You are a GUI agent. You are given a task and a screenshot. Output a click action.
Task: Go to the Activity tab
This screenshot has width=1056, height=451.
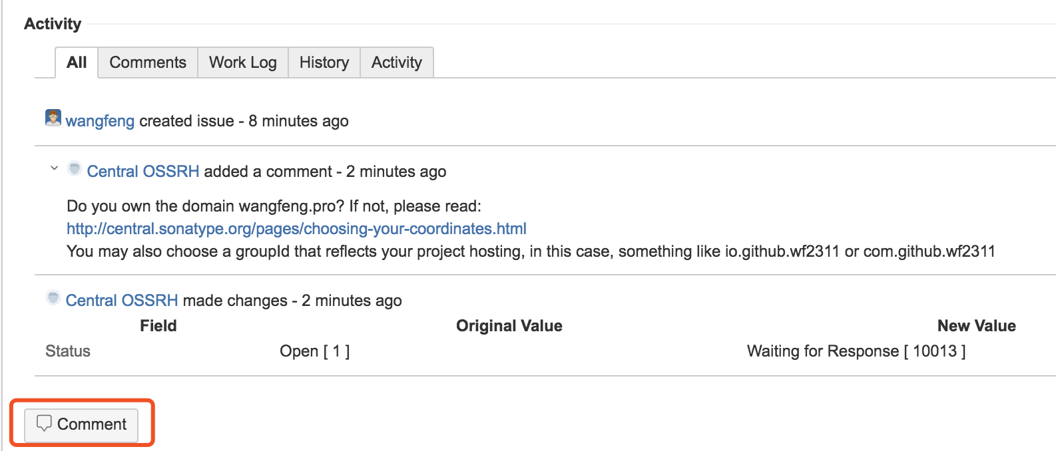pos(397,63)
